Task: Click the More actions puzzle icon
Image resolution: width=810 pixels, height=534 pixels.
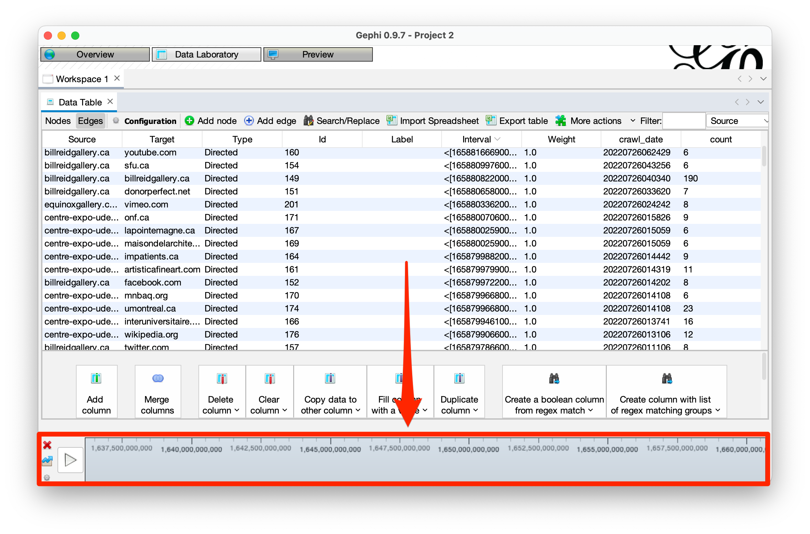Action: click(561, 120)
